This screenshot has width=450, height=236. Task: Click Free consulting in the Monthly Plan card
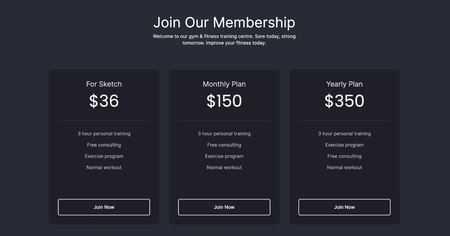(x=224, y=145)
